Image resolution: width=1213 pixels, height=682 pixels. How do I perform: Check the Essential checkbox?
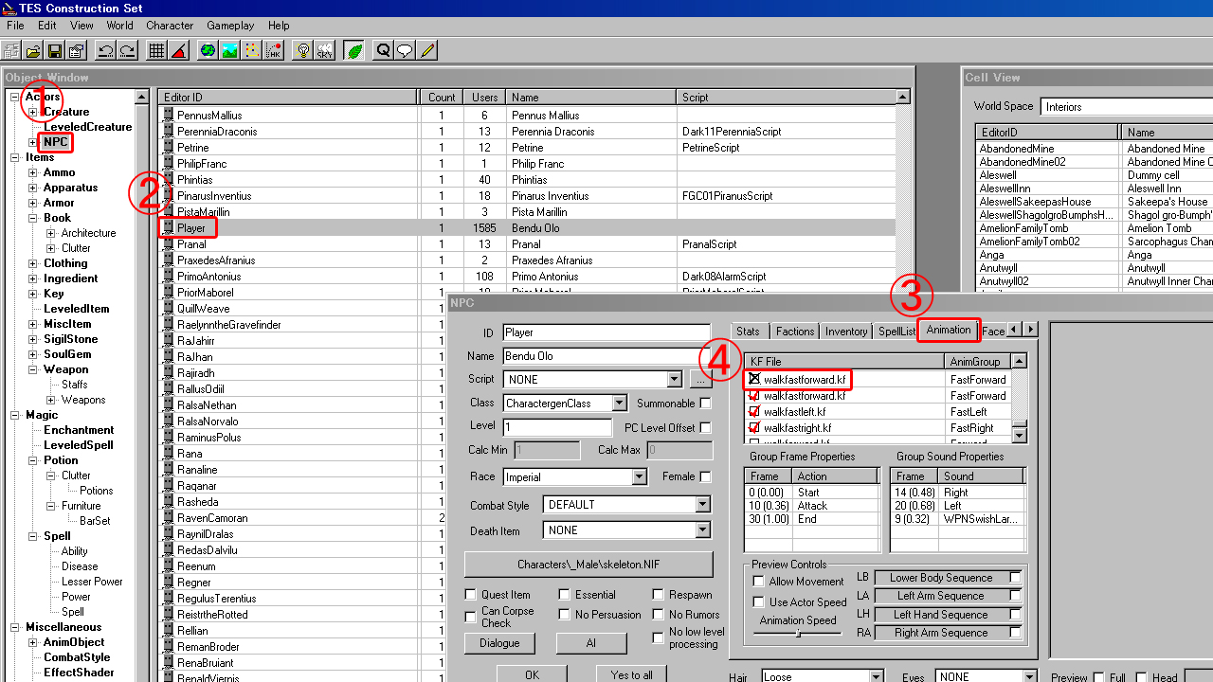point(564,595)
